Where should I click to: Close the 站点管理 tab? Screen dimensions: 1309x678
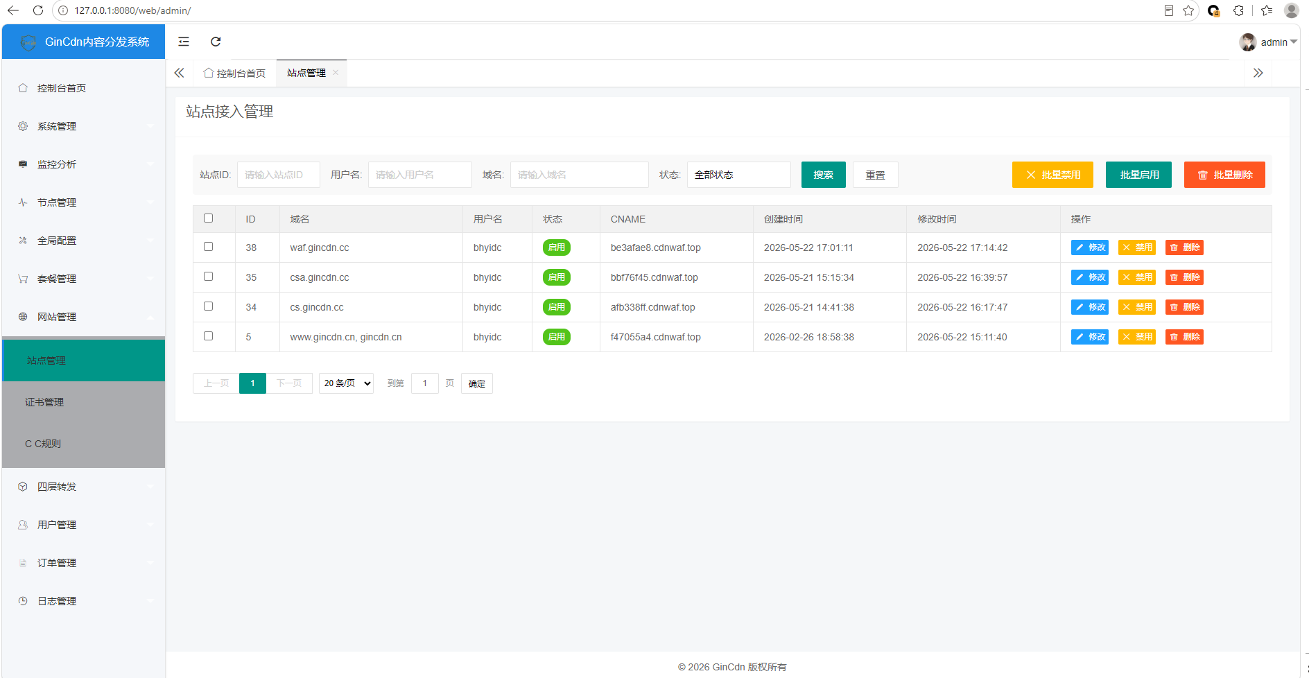coord(336,73)
